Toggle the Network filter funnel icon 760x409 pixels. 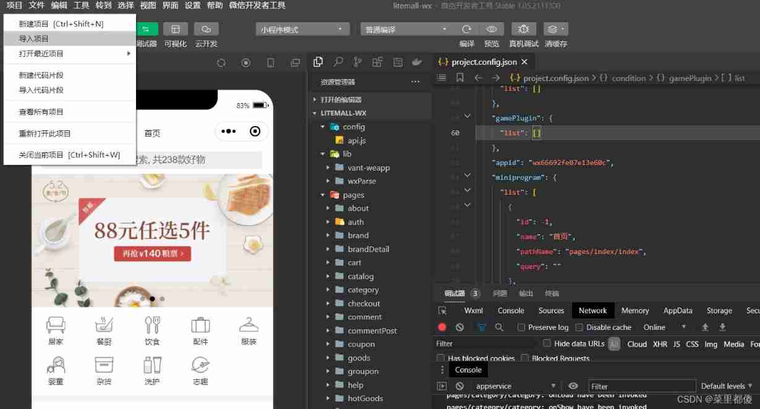[x=482, y=327]
